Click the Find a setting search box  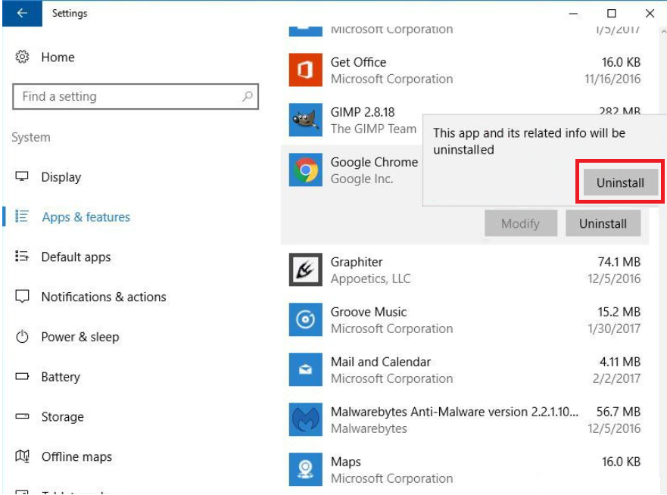coord(129,97)
